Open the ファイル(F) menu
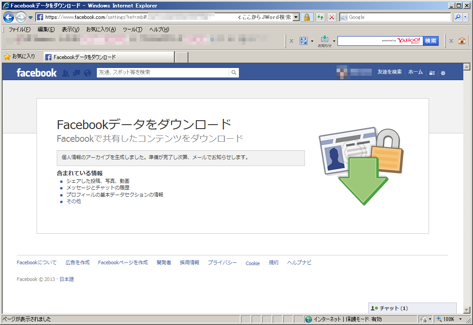This screenshot has height=325, width=473. 20,30
